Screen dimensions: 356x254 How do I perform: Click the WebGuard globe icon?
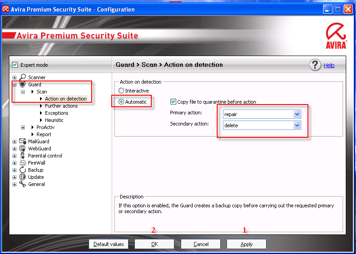(23, 149)
